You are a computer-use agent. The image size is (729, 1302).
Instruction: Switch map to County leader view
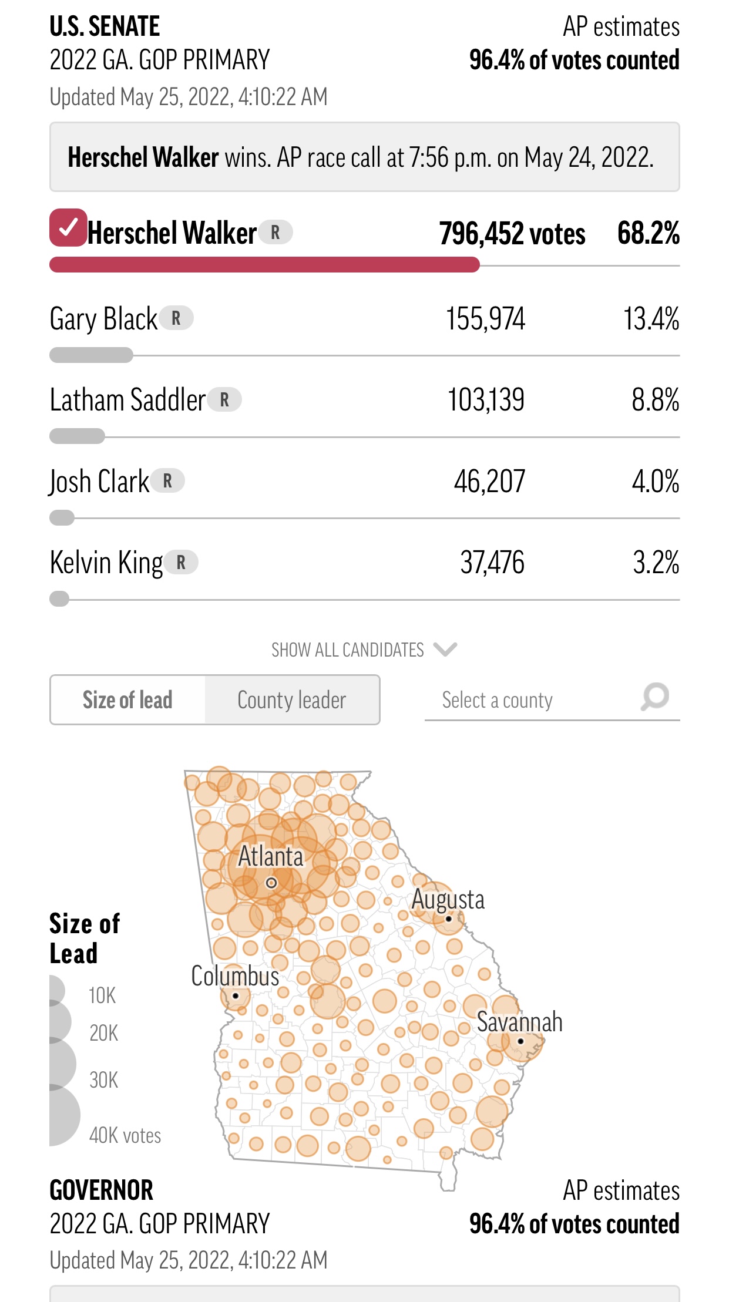coord(292,700)
